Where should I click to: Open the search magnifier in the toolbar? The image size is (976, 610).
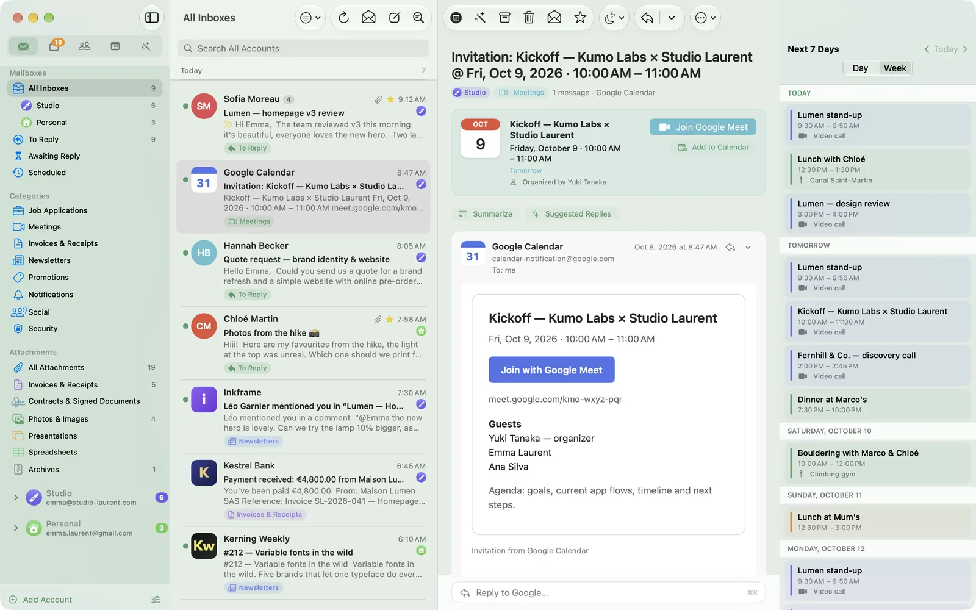418,18
